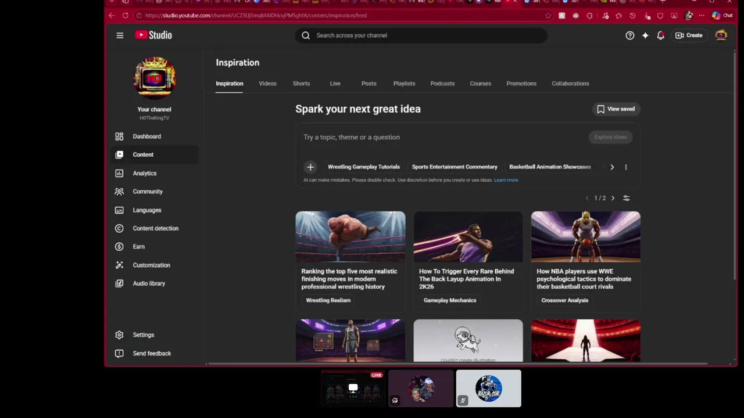The image size is (744, 418).
Task: Click the channel profile picture in sidebar
Action: [x=155, y=78]
